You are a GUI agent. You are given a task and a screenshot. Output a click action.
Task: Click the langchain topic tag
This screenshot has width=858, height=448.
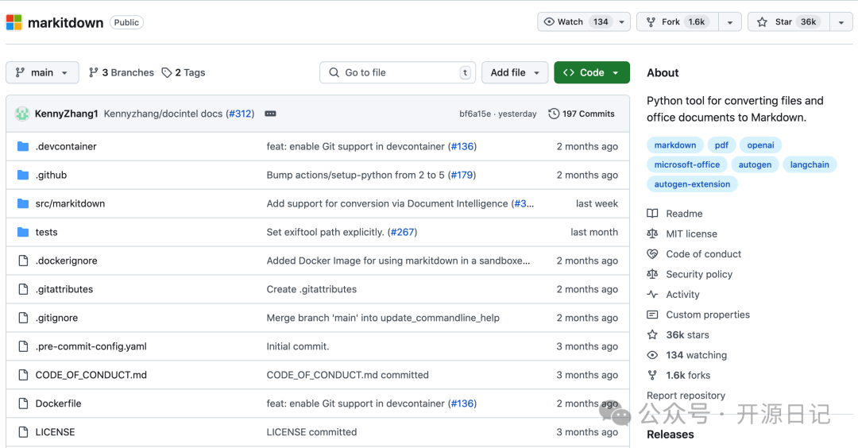[810, 164]
